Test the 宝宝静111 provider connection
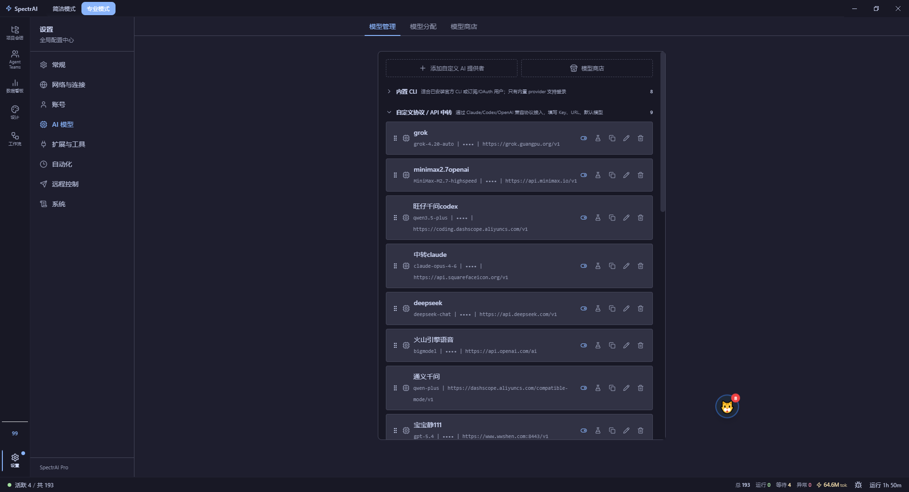909x492 pixels. (x=598, y=430)
